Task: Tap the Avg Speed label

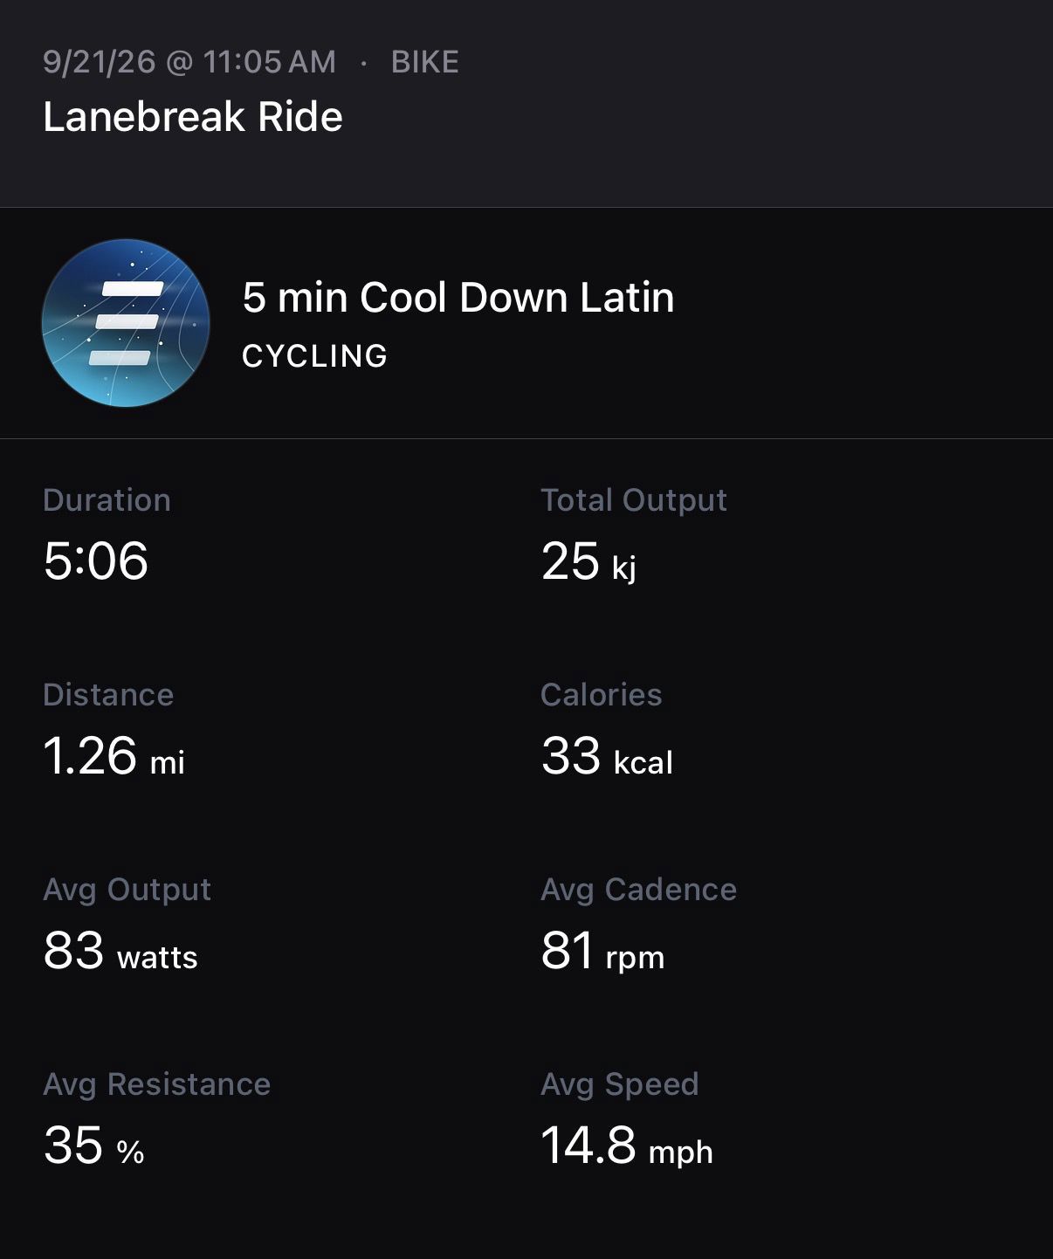Action: (x=619, y=1084)
